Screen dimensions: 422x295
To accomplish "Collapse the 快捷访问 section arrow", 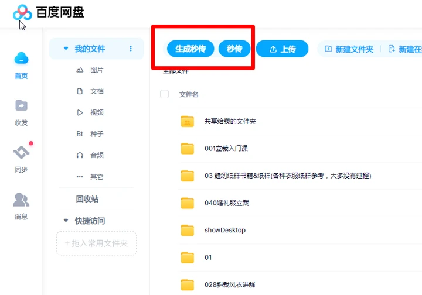I will tap(66, 221).
